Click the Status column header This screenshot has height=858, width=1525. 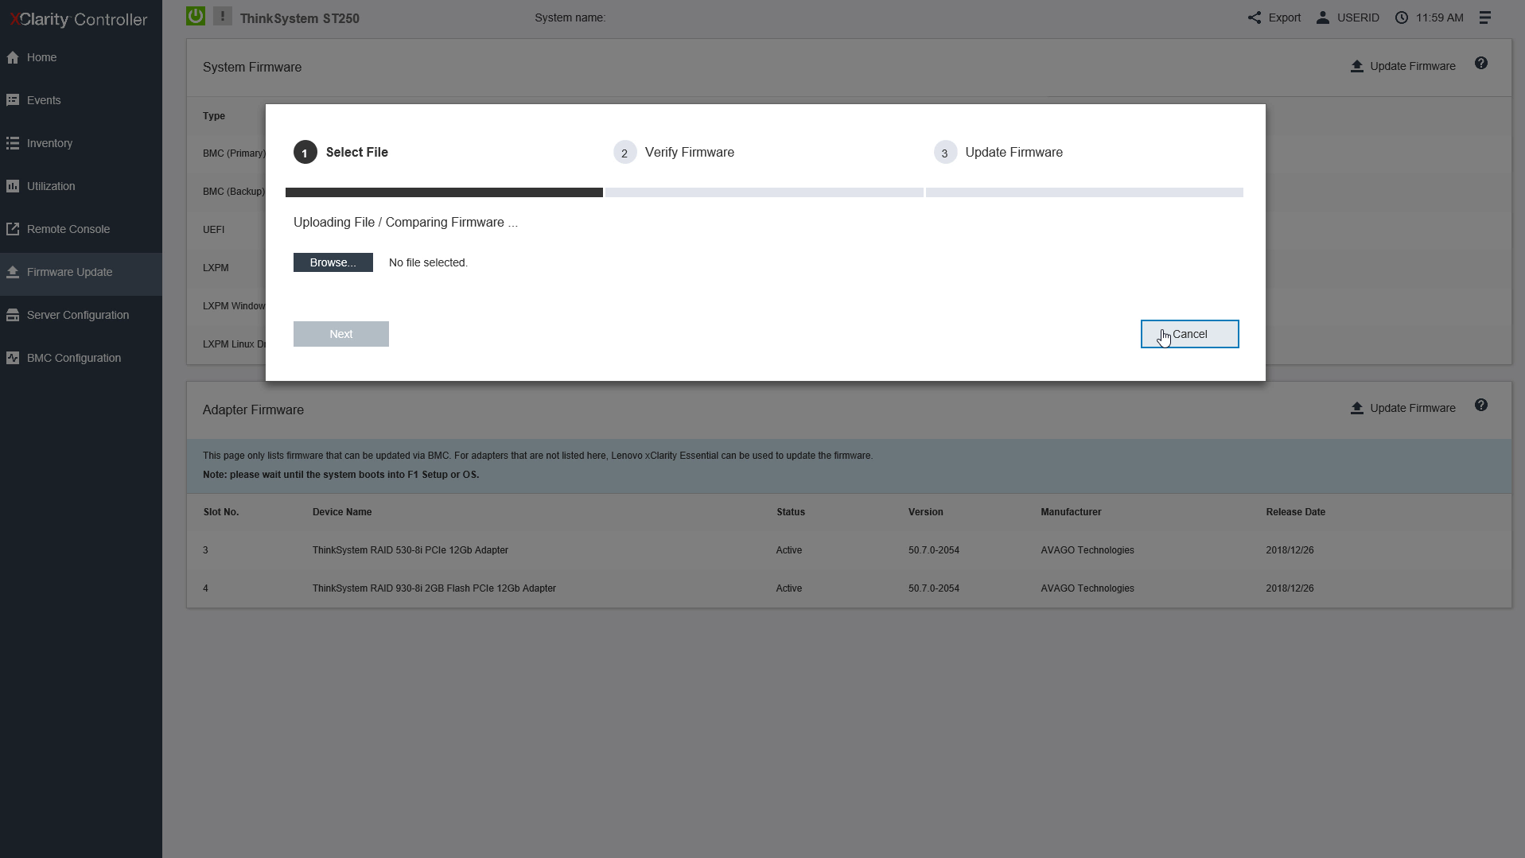point(791,512)
